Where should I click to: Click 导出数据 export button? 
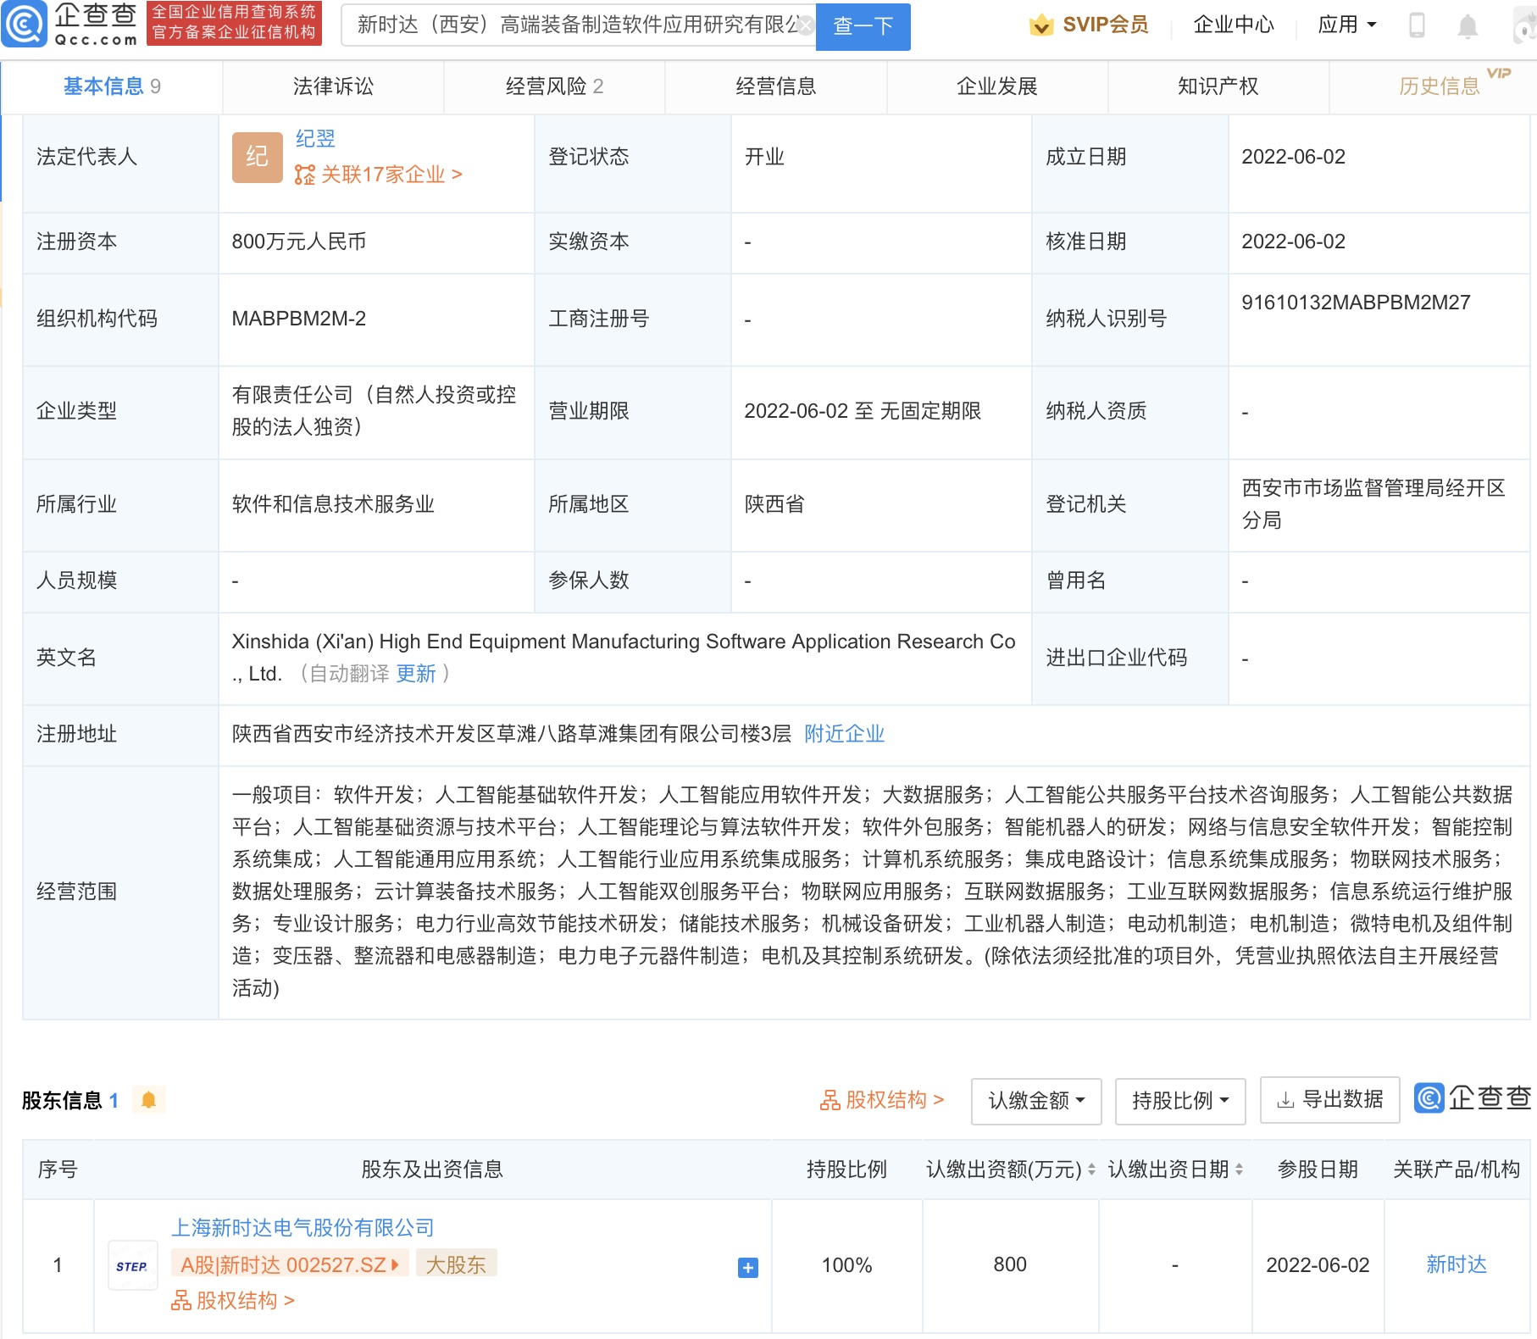1329,1100
